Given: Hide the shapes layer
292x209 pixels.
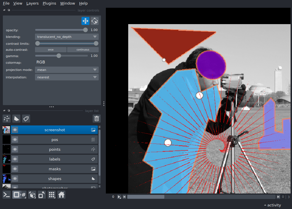Looking at the screenshot, I should [15, 179].
